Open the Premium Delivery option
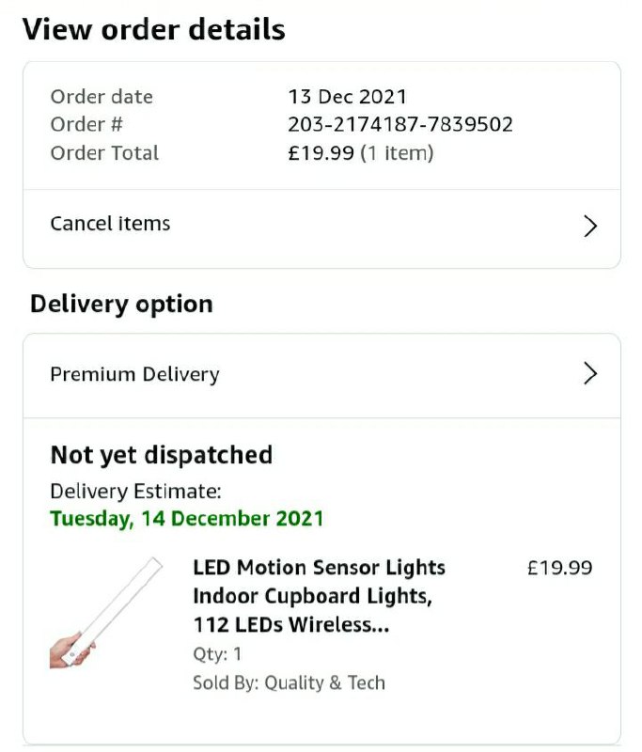This screenshot has width=642, height=752. (321, 375)
